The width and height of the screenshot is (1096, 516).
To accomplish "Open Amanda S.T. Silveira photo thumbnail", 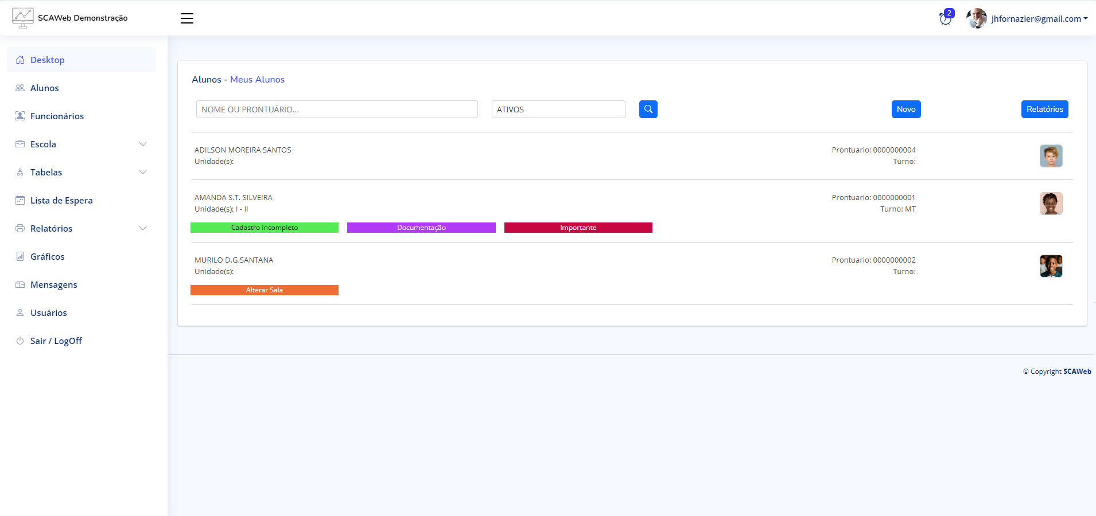I will 1051,204.
